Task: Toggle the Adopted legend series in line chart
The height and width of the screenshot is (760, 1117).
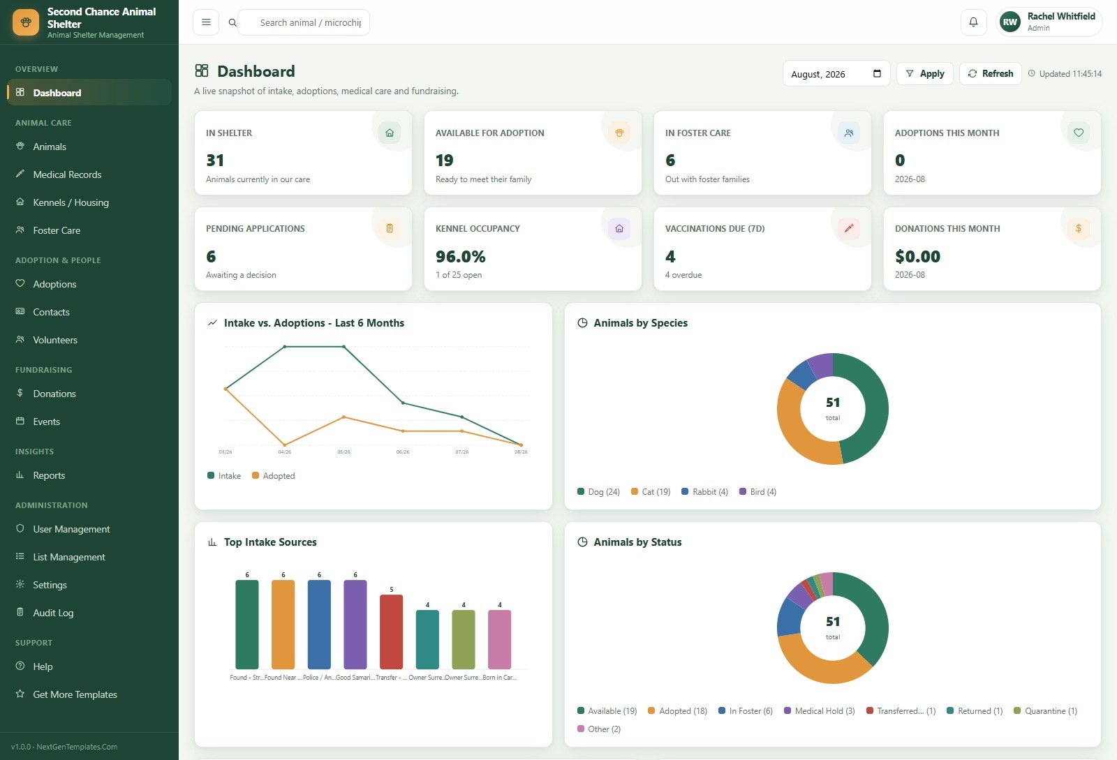Action: click(x=274, y=476)
